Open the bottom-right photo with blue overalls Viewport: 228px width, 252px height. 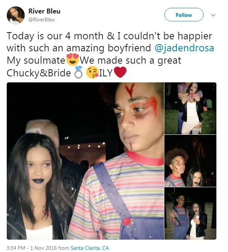pos(190,213)
